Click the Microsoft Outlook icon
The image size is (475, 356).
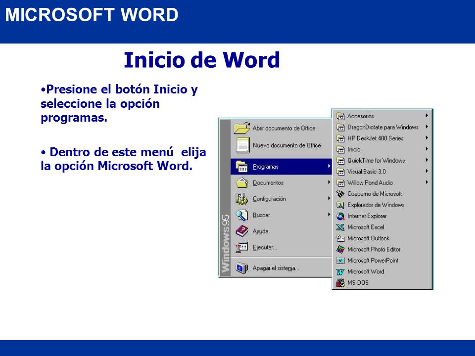click(x=340, y=238)
